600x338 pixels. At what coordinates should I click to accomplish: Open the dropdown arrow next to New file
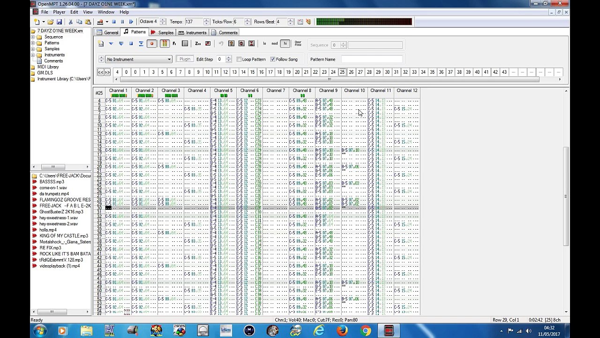point(44,22)
